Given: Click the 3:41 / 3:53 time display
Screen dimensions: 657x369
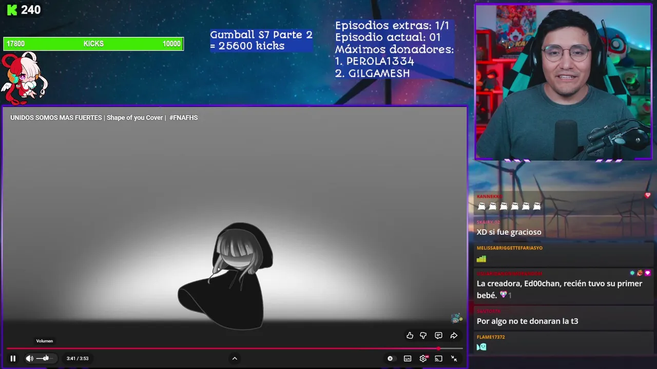Looking at the screenshot, I should (x=78, y=358).
